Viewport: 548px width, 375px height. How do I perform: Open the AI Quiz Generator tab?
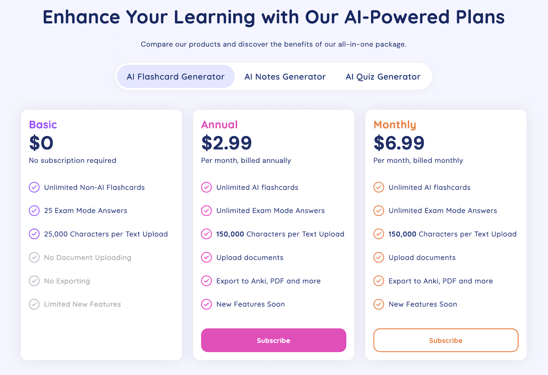[383, 77]
